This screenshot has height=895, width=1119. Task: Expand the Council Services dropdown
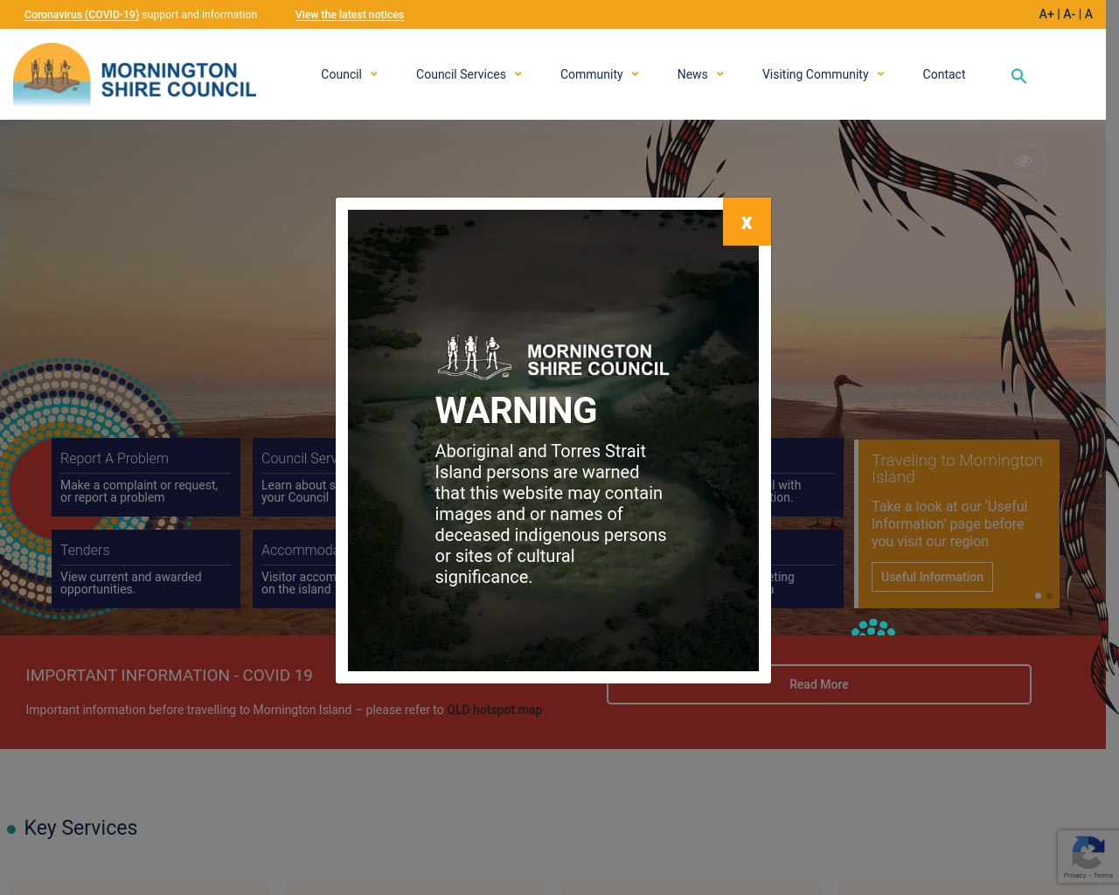[461, 74]
